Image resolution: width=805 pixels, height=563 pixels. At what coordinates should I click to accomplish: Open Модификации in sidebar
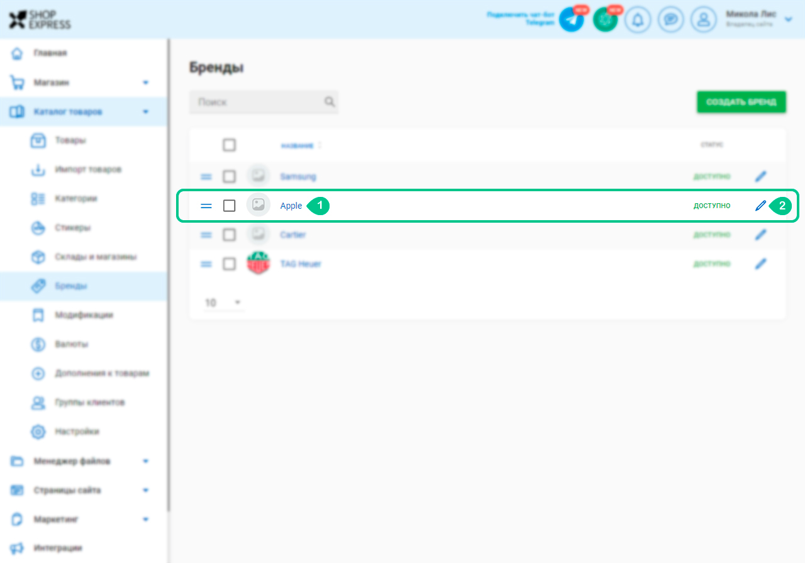(x=84, y=315)
